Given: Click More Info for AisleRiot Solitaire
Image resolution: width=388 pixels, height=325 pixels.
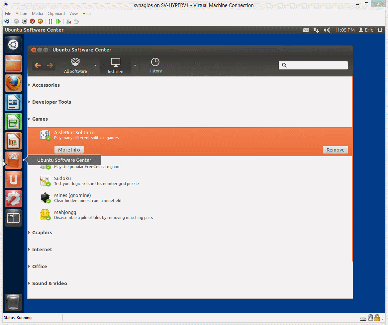Looking at the screenshot, I should tap(69, 150).
